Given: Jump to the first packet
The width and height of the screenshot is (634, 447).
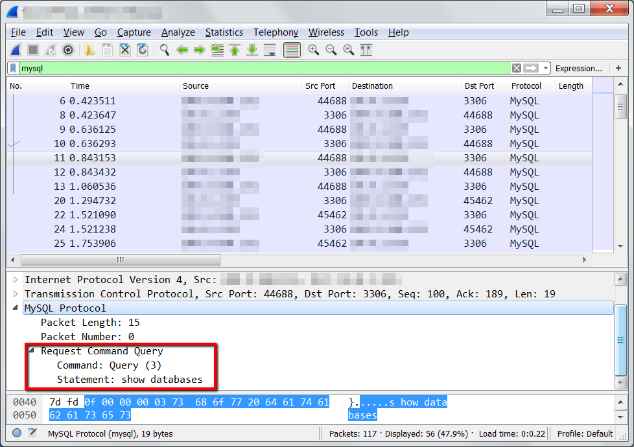Looking at the screenshot, I should (235, 50).
